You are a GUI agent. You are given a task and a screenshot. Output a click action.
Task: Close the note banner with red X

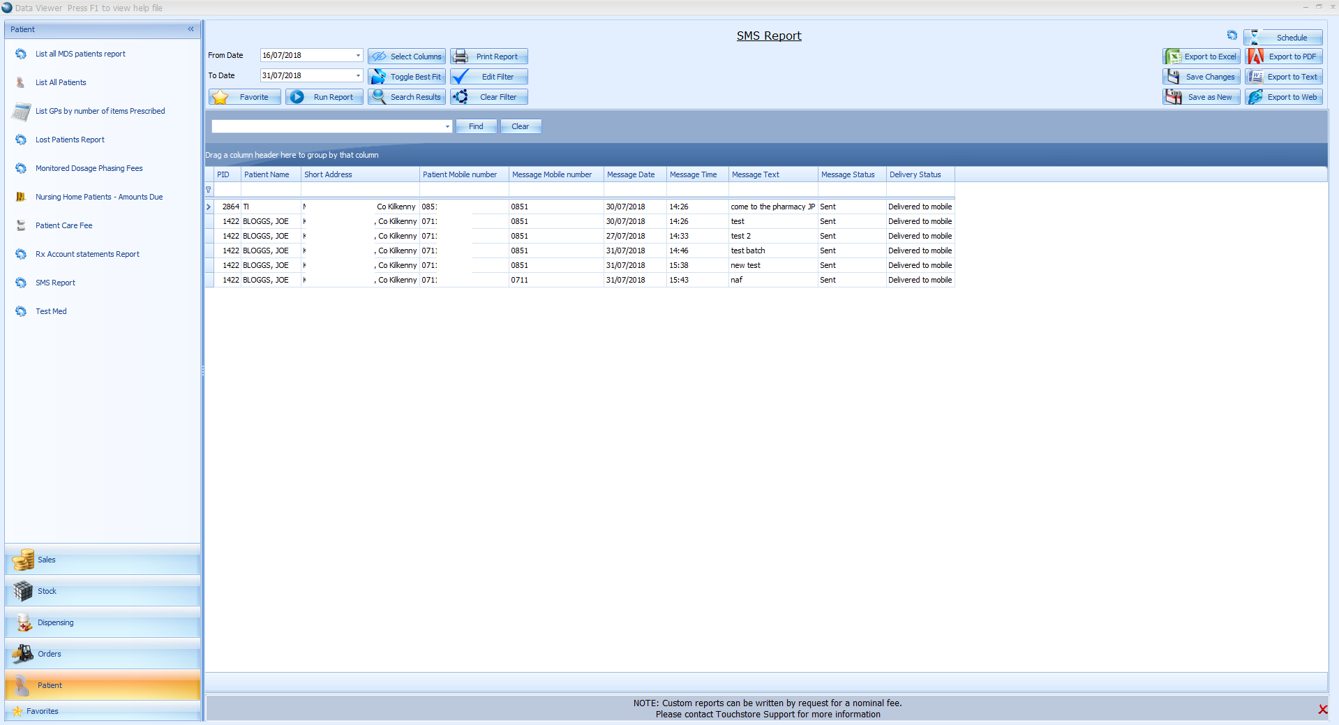[1323, 709]
